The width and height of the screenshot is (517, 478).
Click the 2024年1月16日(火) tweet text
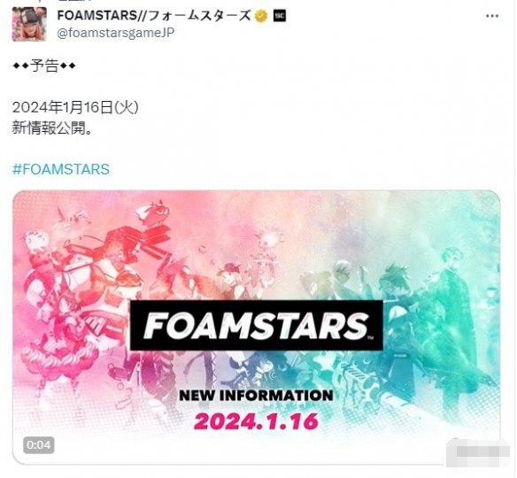75,107
